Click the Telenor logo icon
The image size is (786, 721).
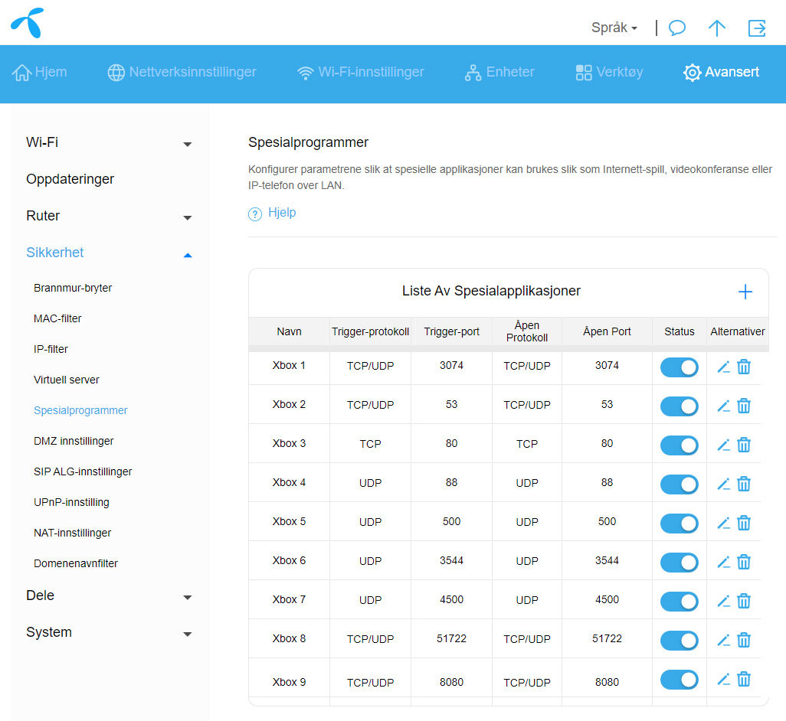click(x=28, y=23)
